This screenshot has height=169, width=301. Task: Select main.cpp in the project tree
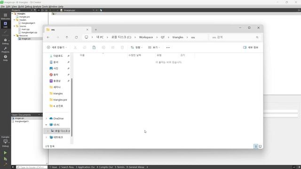click(x=25, y=29)
